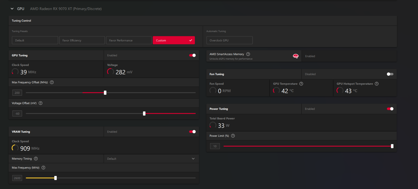The height and width of the screenshot is (189, 418).
Task: Click the checkmark on the Custom preset
Action: pyautogui.click(x=191, y=40)
